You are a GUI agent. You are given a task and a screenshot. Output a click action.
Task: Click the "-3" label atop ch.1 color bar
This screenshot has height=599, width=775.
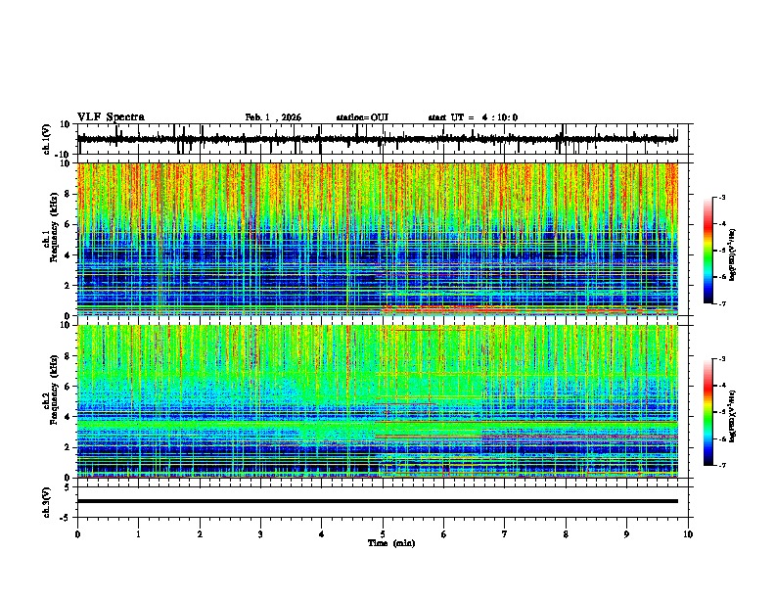[721, 197]
